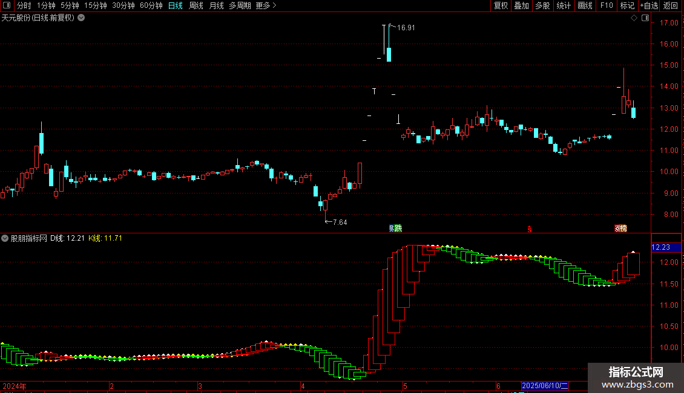Open the 多周期 multi-period view

[240, 5]
